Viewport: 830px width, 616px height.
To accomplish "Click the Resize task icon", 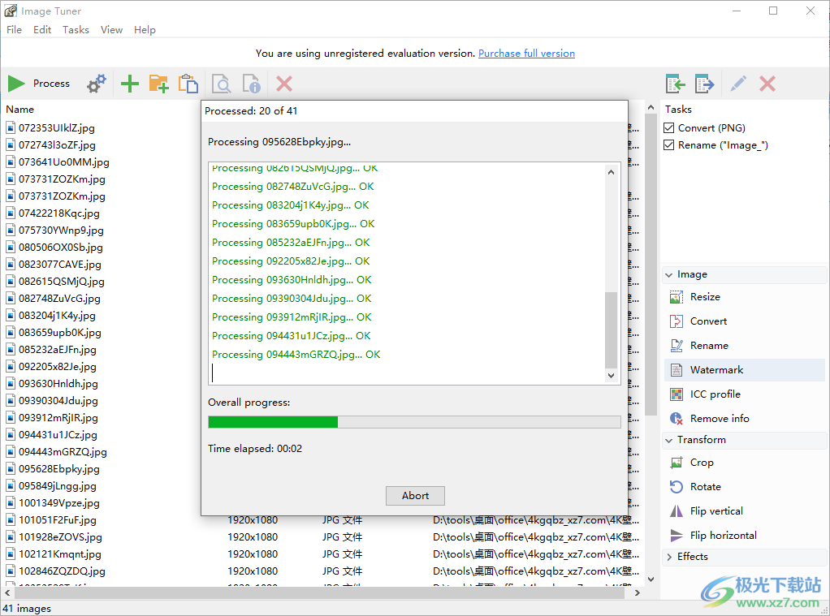I will (677, 297).
